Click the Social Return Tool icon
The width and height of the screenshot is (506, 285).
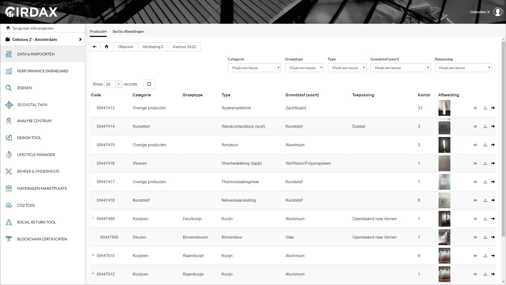coord(9,222)
